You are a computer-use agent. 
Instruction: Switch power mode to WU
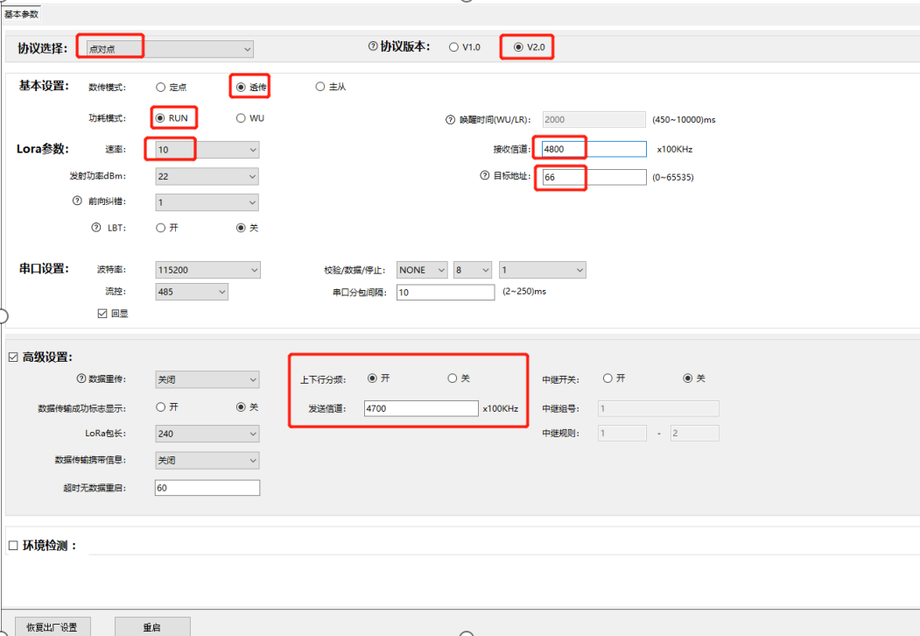point(241,118)
